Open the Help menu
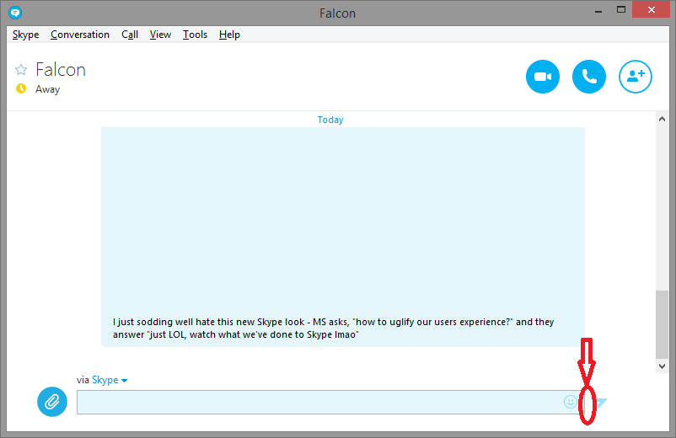 (229, 35)
